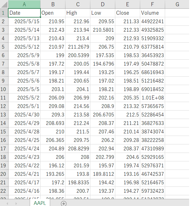Select High value 214.56
Viewport: 190px width, 206px height.
78,106
